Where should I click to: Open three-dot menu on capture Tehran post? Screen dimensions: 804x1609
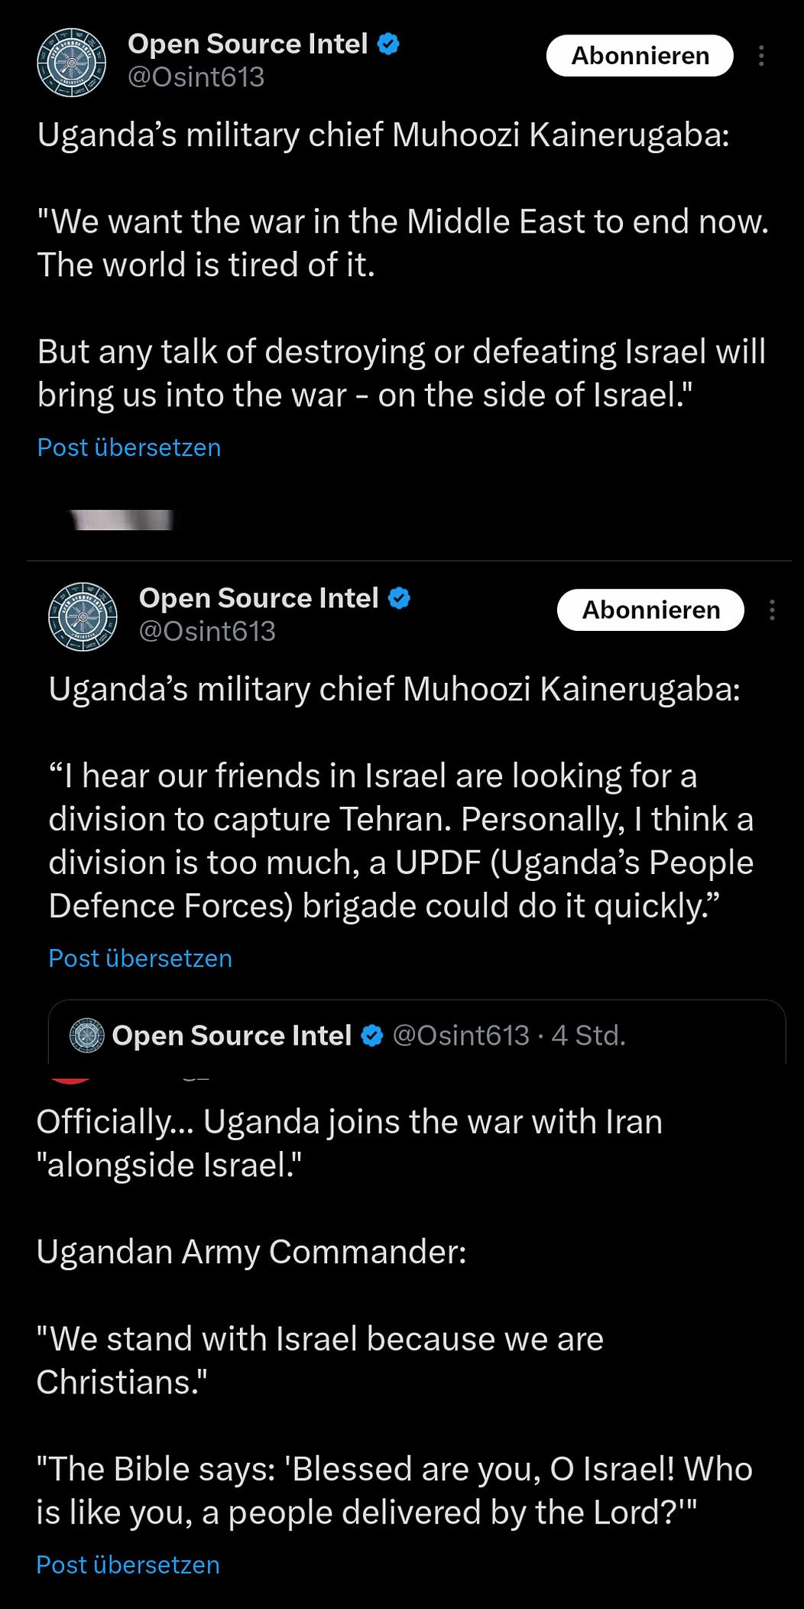[772, 609]
